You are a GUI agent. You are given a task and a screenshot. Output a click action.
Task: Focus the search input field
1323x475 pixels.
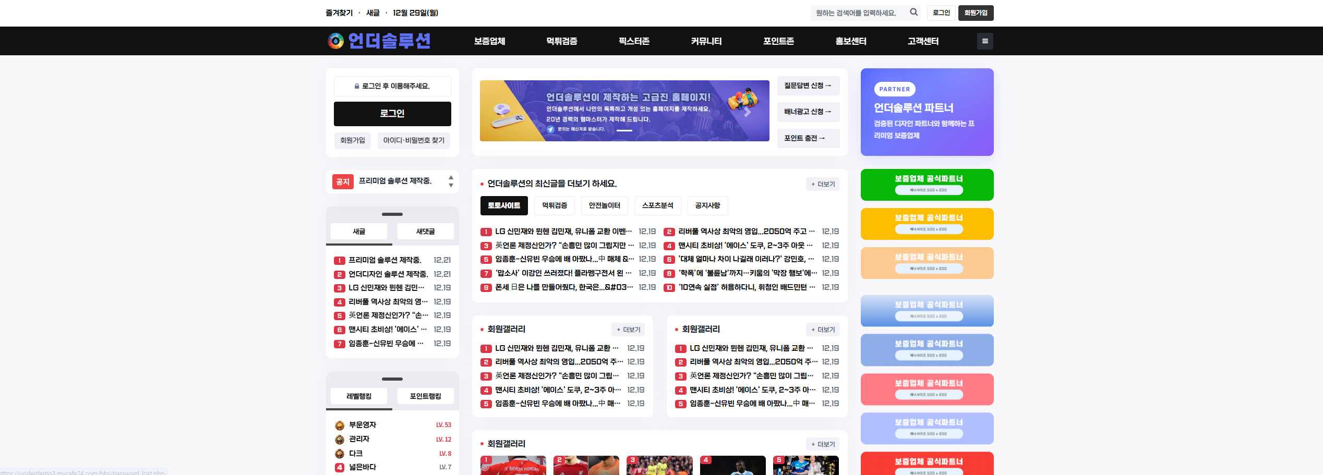858,13
